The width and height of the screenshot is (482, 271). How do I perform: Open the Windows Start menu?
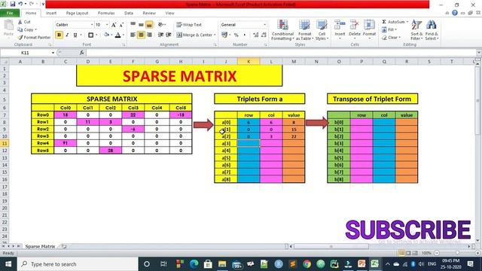click(8, 264)
